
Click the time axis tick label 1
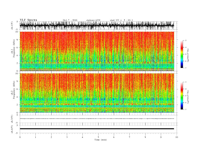35,137
